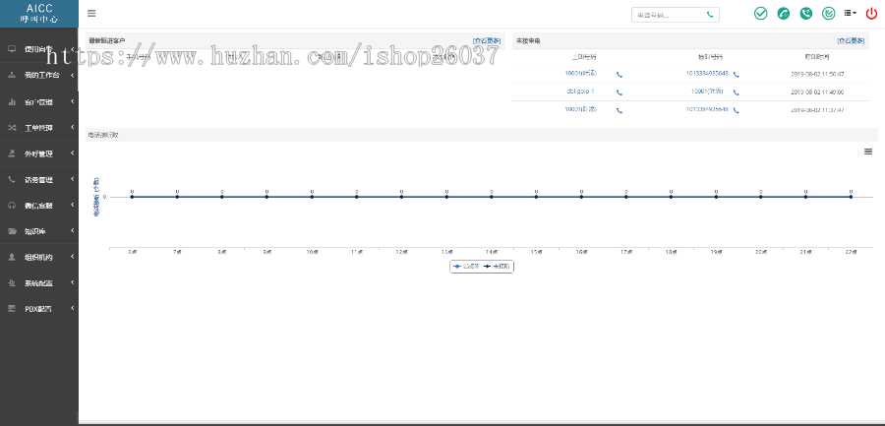Toggle the sidebar with the hamburger icon
Viewport: 885px width, 426px height.
pyautogui.click(x=91, y=14)
